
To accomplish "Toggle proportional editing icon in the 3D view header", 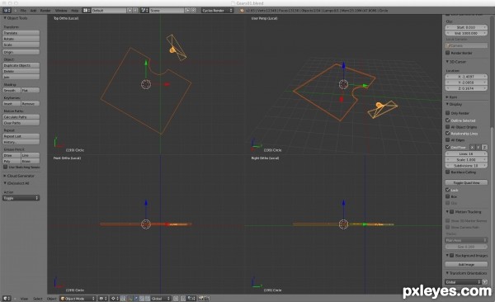I will (176, 298).
